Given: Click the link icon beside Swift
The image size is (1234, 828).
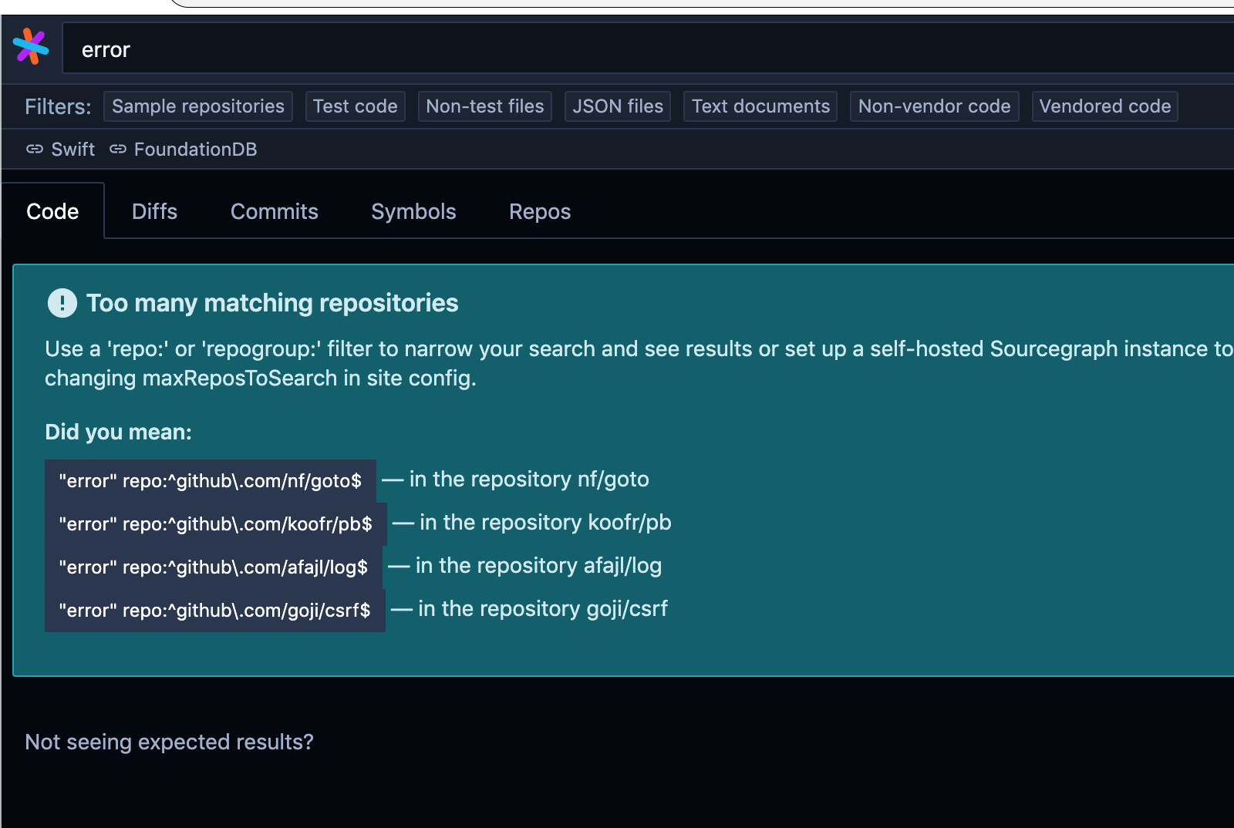Looking at the screenshot, I should [x=35, y=149].
